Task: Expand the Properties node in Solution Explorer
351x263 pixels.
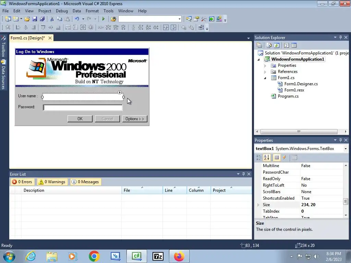Action: coord(265,66)
